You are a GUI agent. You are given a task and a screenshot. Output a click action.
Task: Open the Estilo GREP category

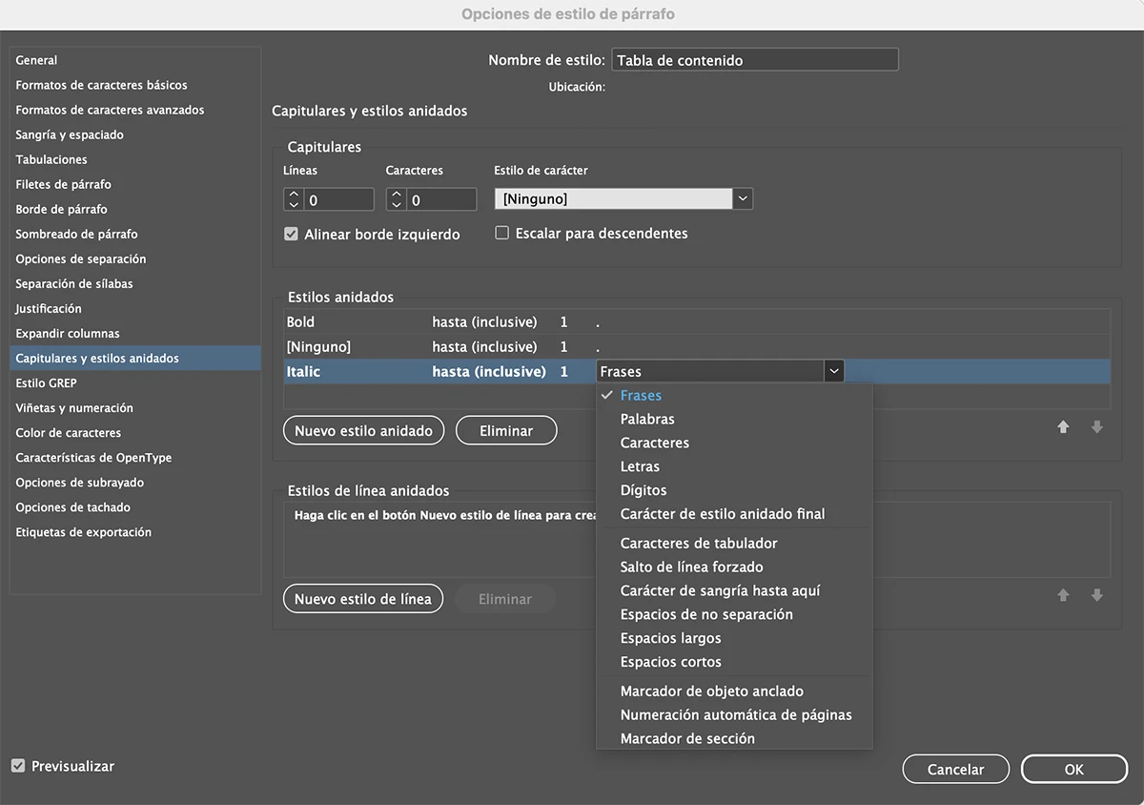pyautogui.click(x=47, y=383)
